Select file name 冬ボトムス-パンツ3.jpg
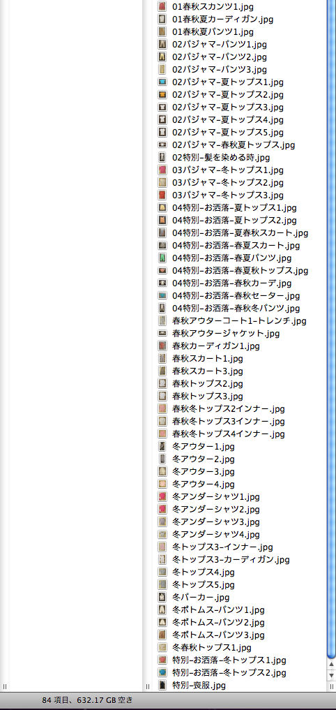This screenshot has height=710, width=336. (x=218, y=635)
